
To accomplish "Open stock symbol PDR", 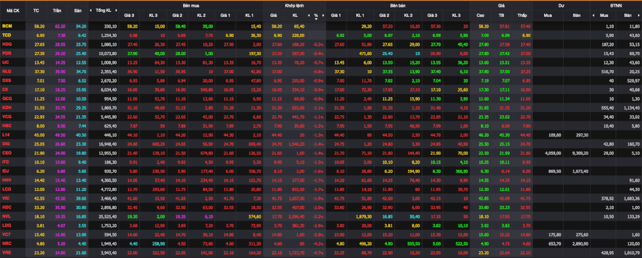I will click(7, 53).
